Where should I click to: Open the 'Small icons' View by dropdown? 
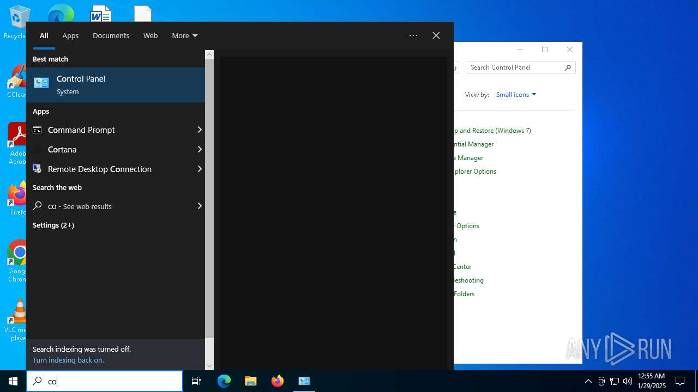(516, 94)
